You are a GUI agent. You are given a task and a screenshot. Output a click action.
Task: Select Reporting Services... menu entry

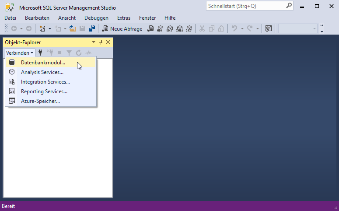51,91
